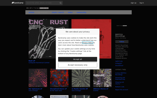Image resolution: width=157 pixels, height=98 pixels.
Task: Open the community tab
Action: coord(81,12)
